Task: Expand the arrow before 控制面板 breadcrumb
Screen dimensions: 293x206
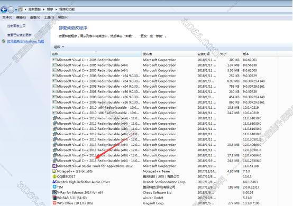Action: coord(25,10)
